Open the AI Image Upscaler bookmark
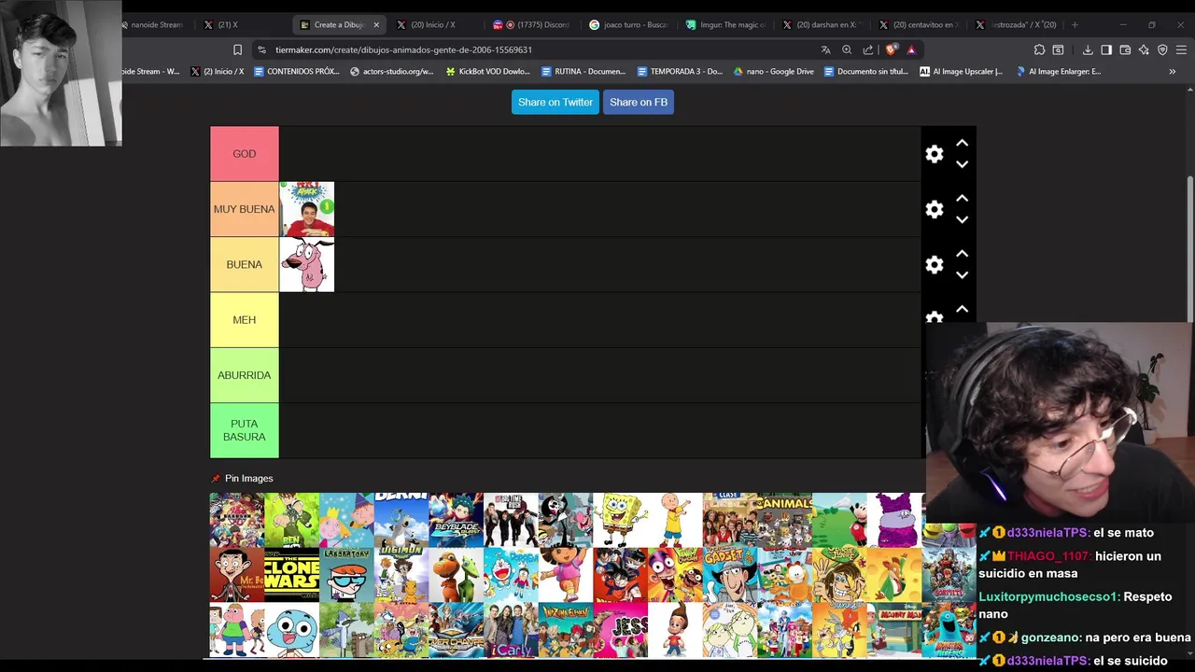Viewport: 1195px width, 672px height. point(961,71)
